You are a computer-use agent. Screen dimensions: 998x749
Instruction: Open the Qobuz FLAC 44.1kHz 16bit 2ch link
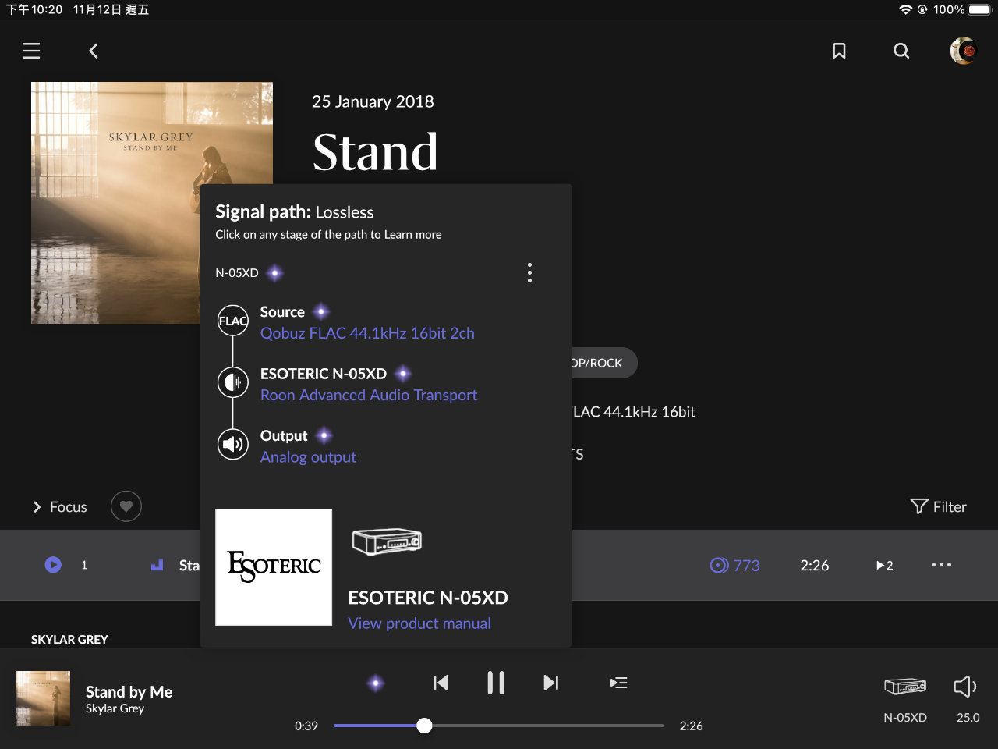(367, 333)
